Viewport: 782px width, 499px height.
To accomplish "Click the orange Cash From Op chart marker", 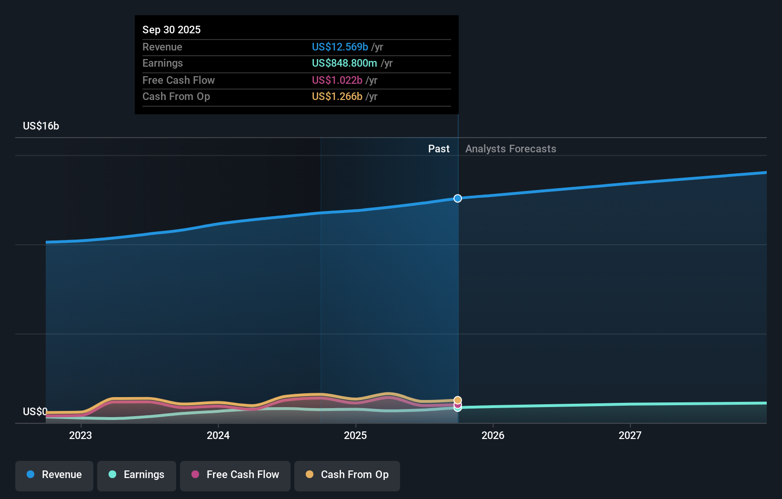I will [x=457, y=399].
